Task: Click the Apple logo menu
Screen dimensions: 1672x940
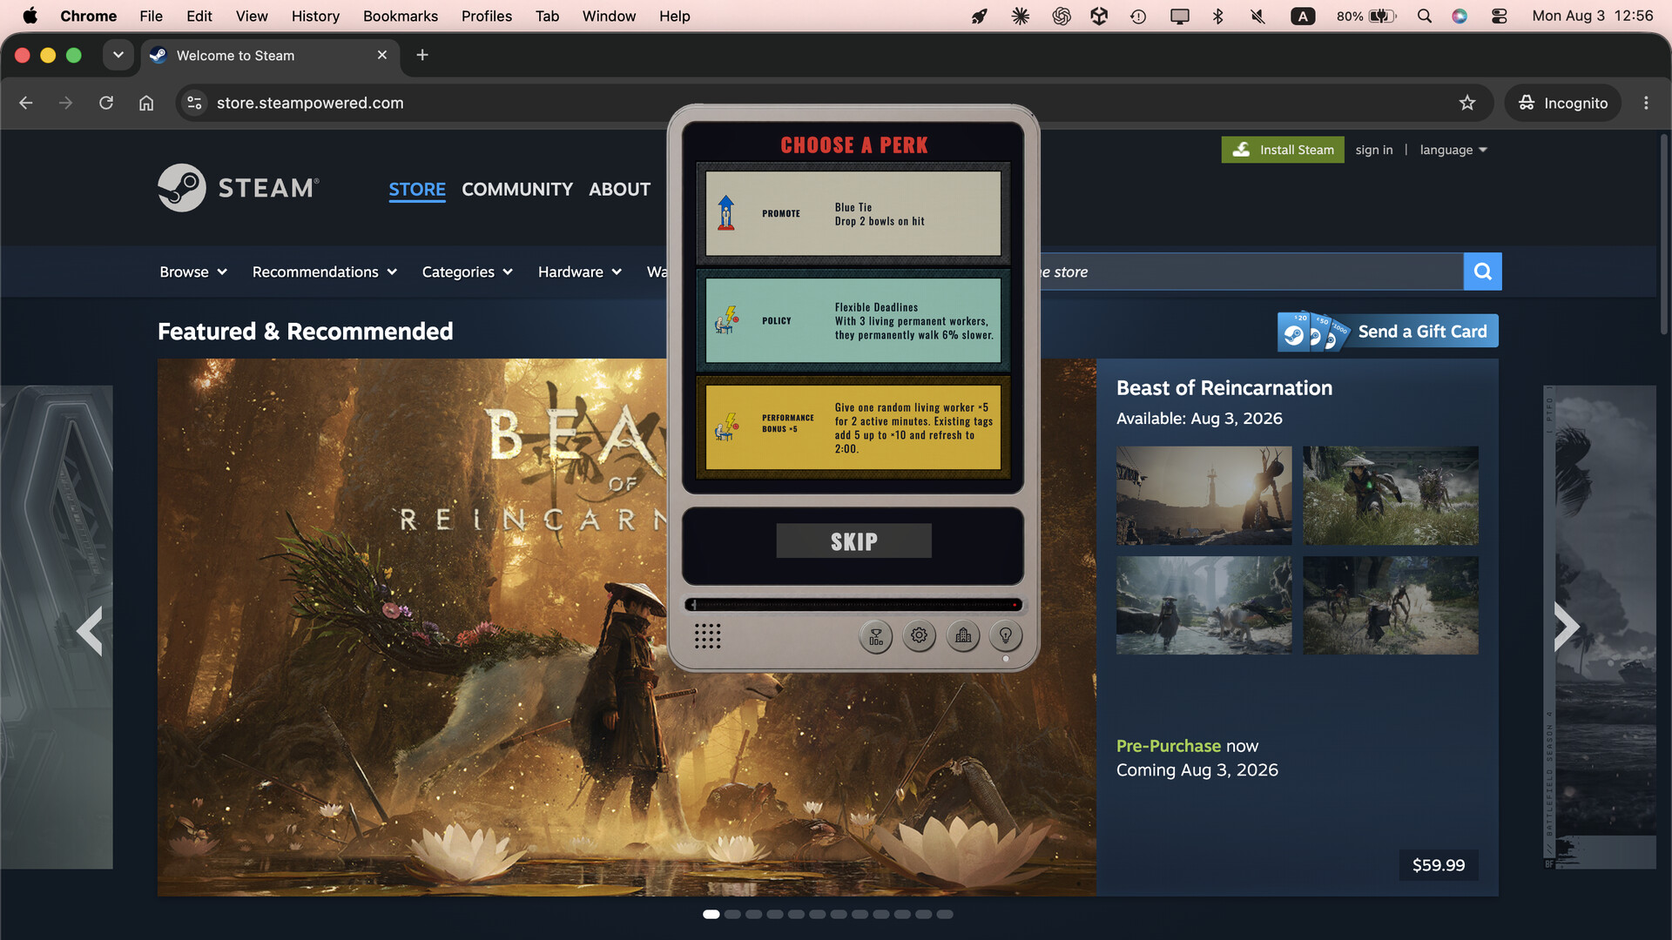Action: tap(30, 16)
